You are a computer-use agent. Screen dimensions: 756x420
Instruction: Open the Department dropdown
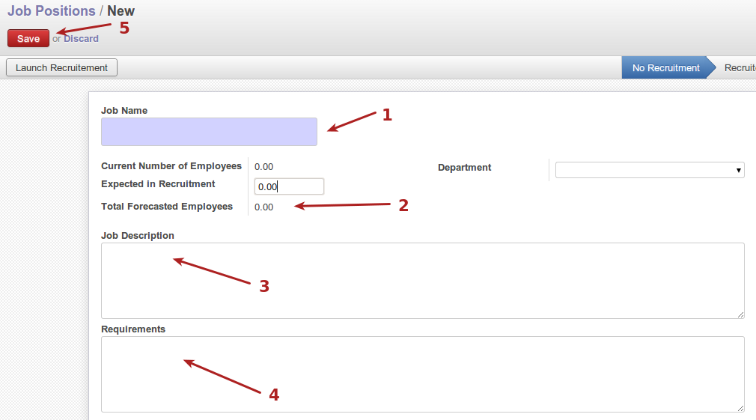coord(649,170)
